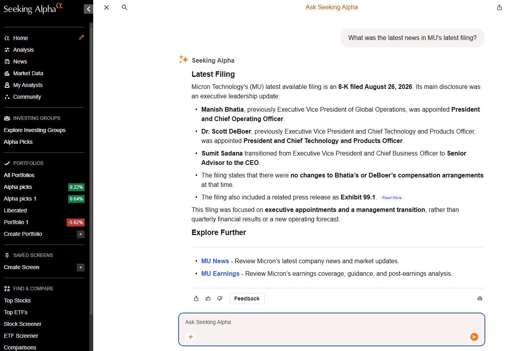Open Top ETFs
This screenshot has width=508, height=351.
(x=16, y=312)
